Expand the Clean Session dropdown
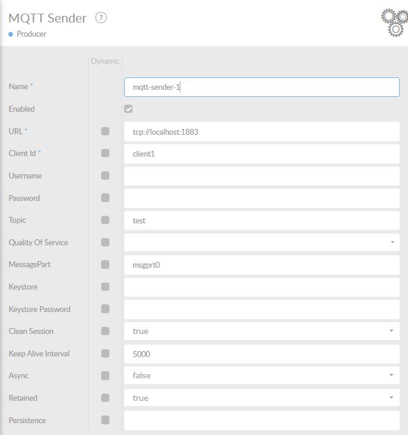The height and width of the screenshot is (435, 408). click(x=261, y=331)
